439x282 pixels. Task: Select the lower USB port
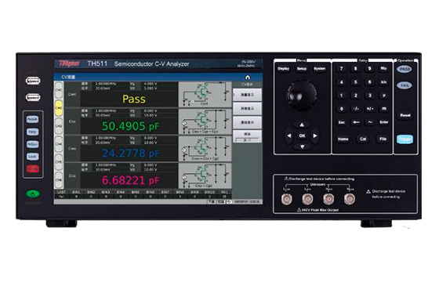(33, 97)
